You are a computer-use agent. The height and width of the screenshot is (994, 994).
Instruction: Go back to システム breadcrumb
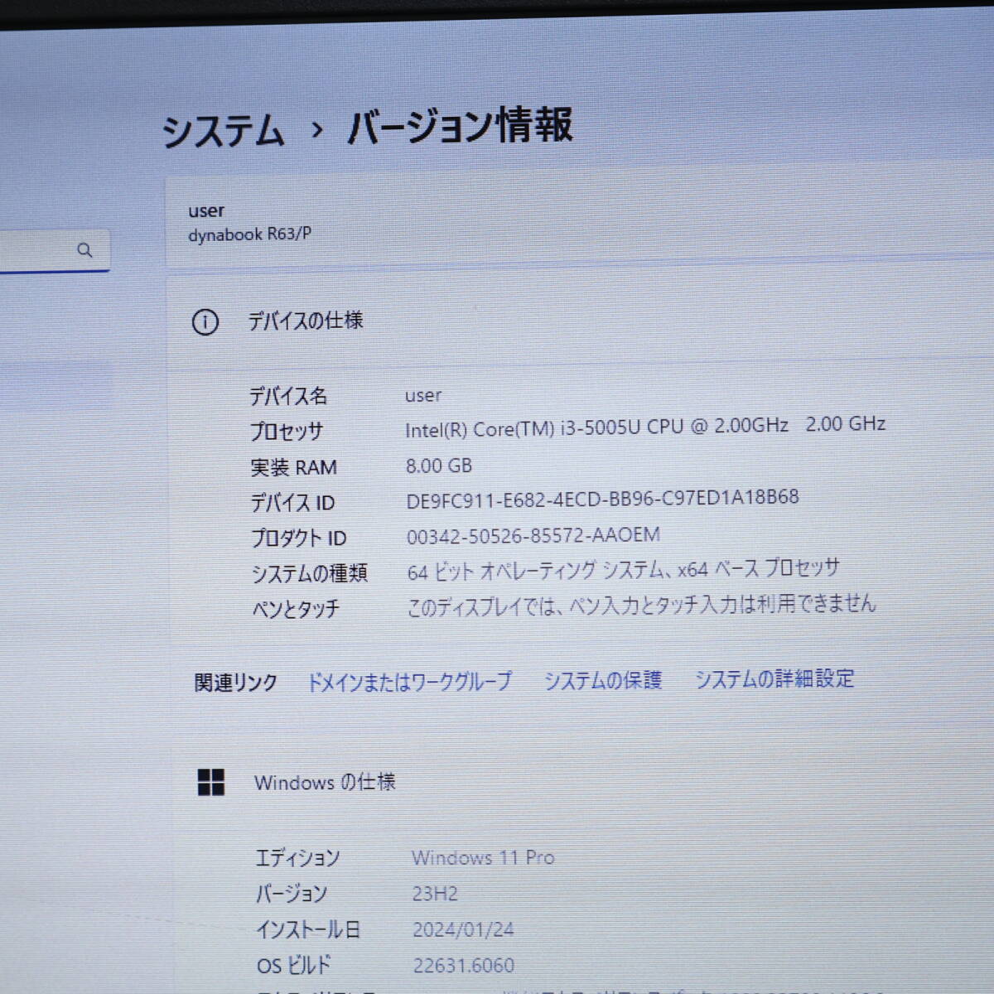[223, 131]
